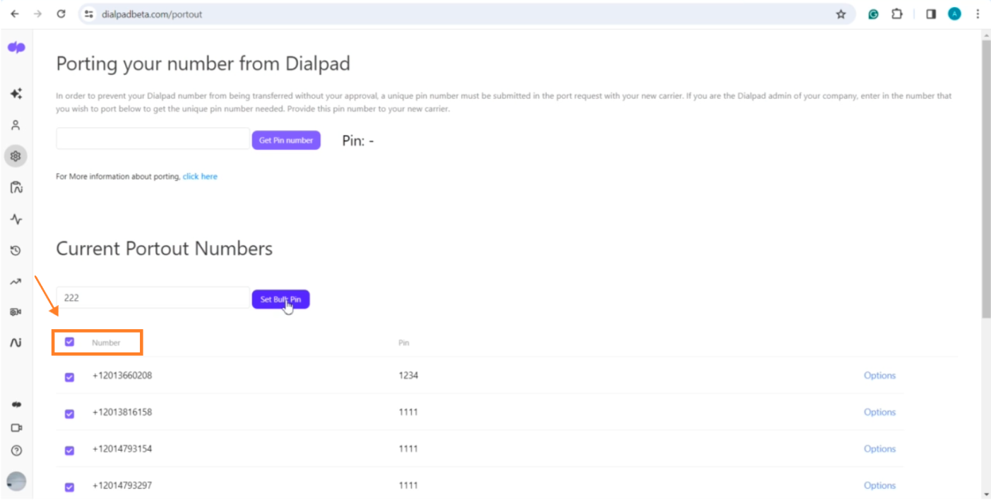
Task: Click the Set Bulk Pin button
Action: click(280, 299)
